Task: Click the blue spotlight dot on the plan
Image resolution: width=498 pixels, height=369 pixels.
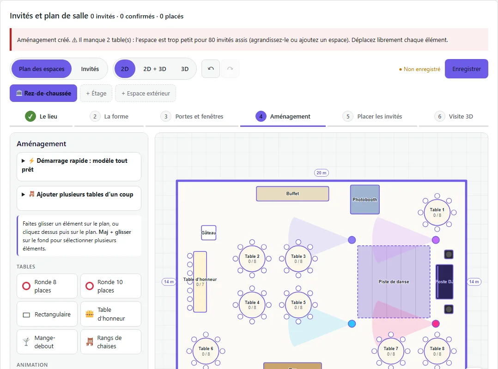Action: tap(352, 324)
